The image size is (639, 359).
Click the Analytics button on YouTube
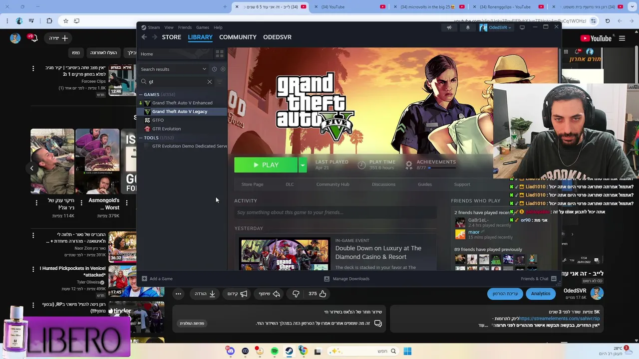(540, 294)
